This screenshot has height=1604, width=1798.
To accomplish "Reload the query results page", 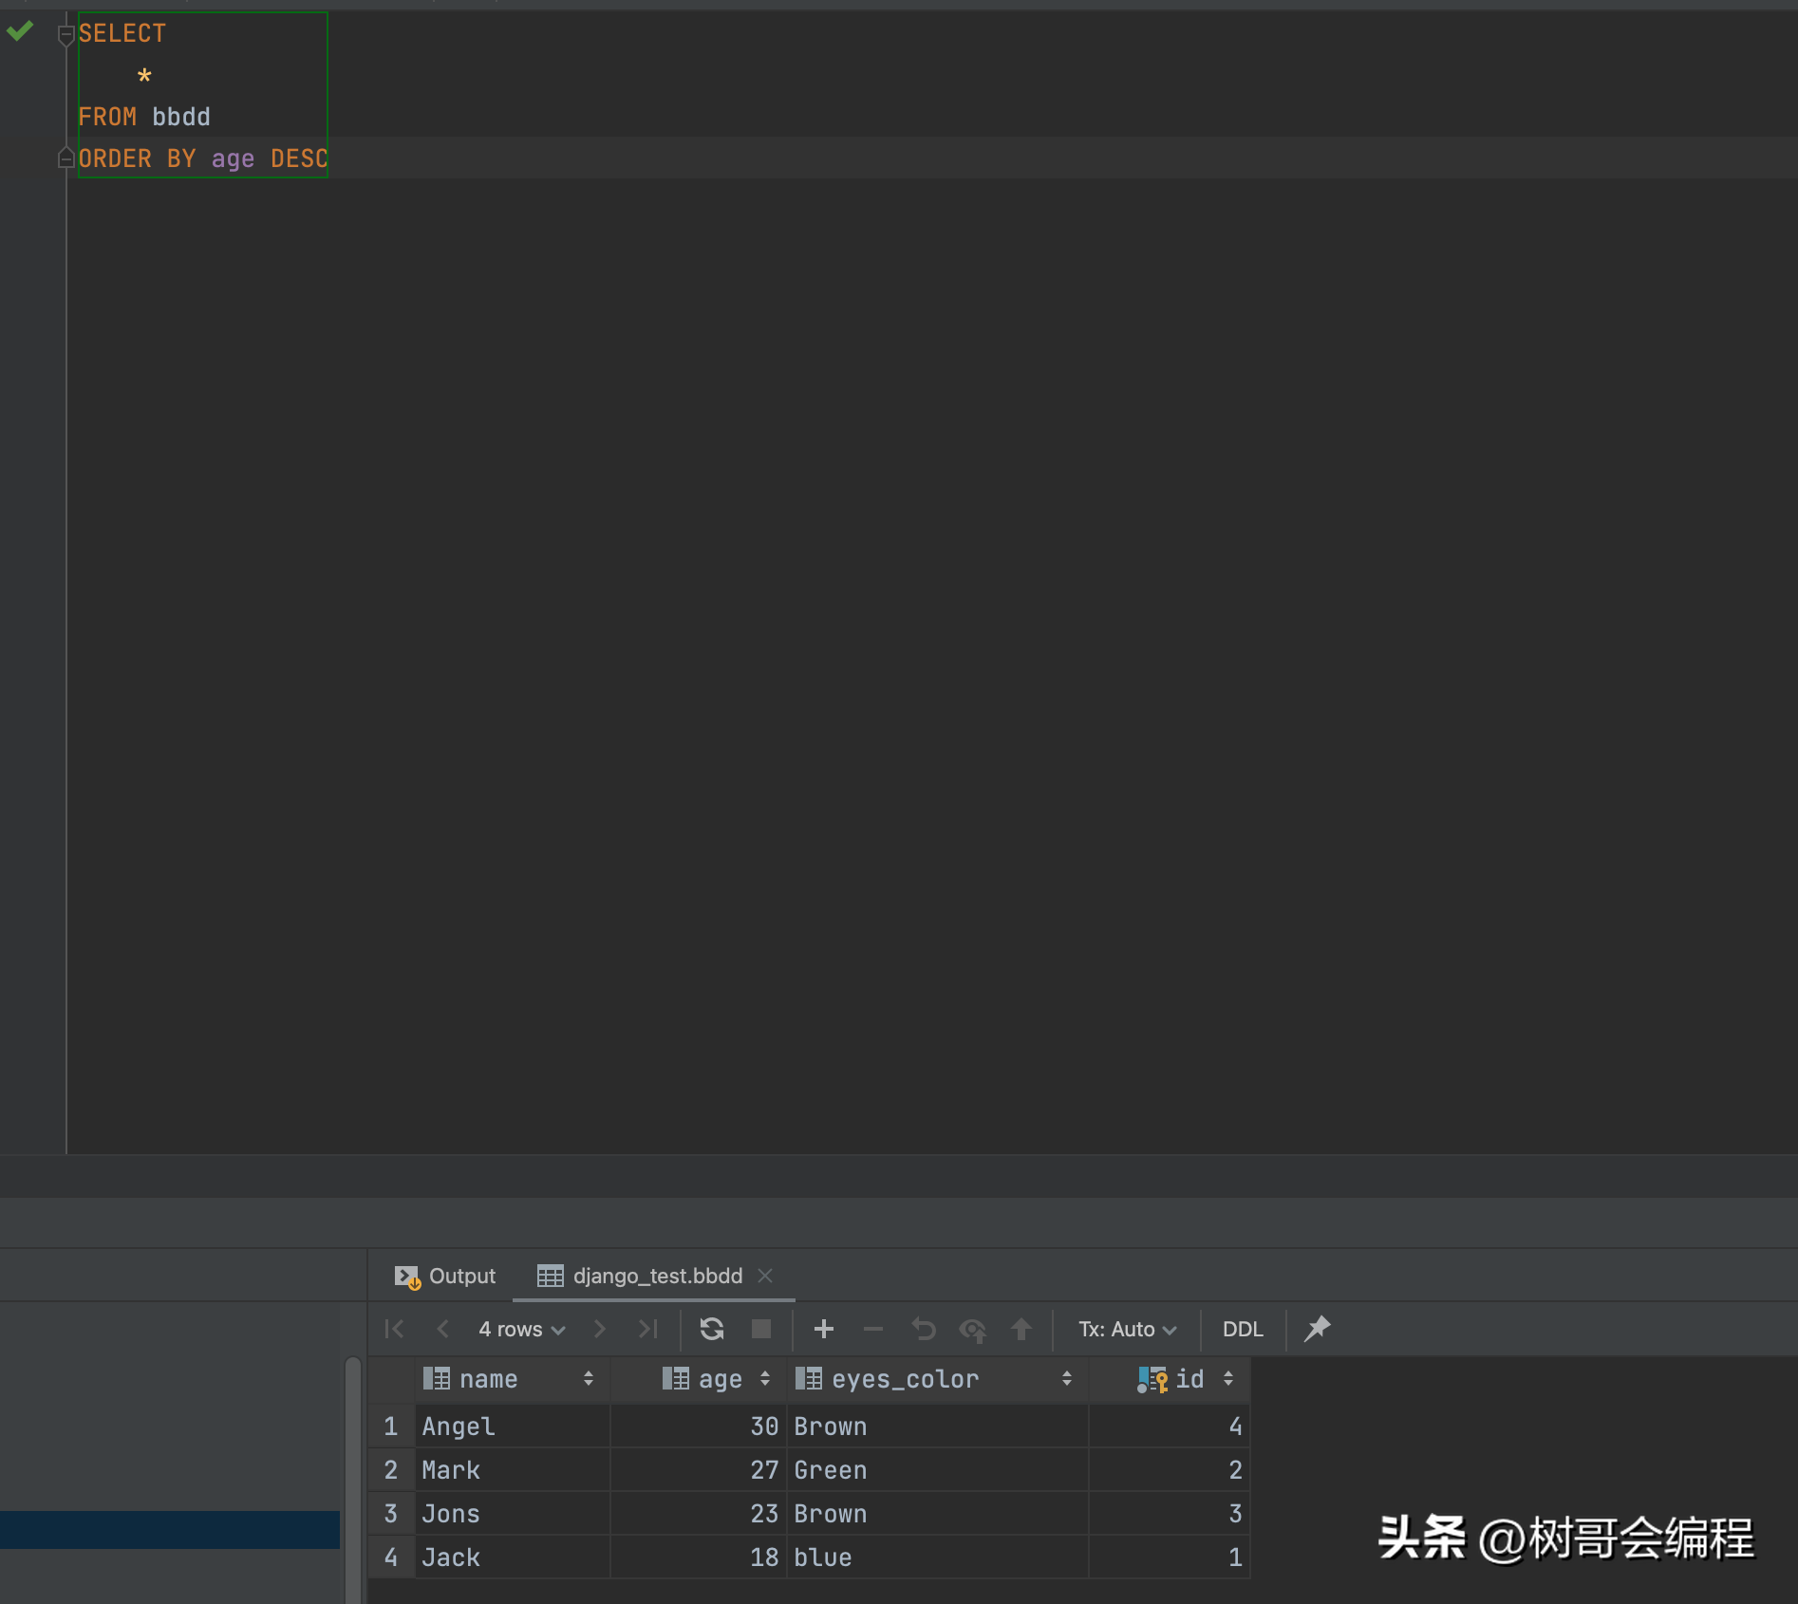I will (x=712, y=1329).
